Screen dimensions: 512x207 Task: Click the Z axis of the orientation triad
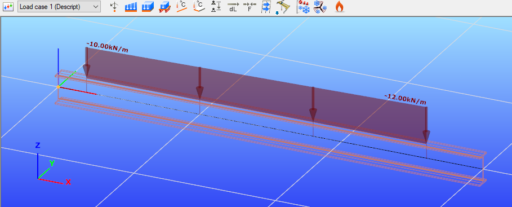tap(38, 160)
